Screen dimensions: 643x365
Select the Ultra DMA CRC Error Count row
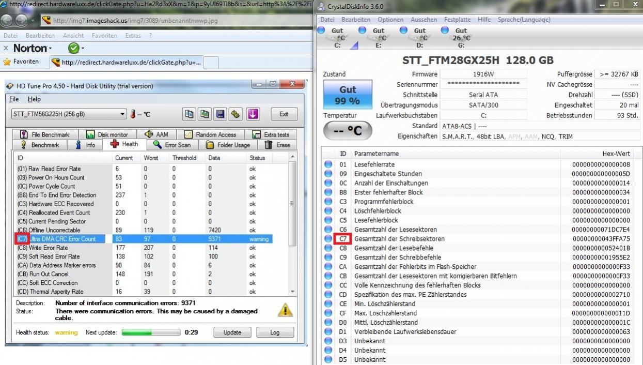click(144, 239)
